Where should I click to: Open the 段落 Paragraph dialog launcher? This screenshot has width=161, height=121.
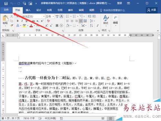click(99, 31)
